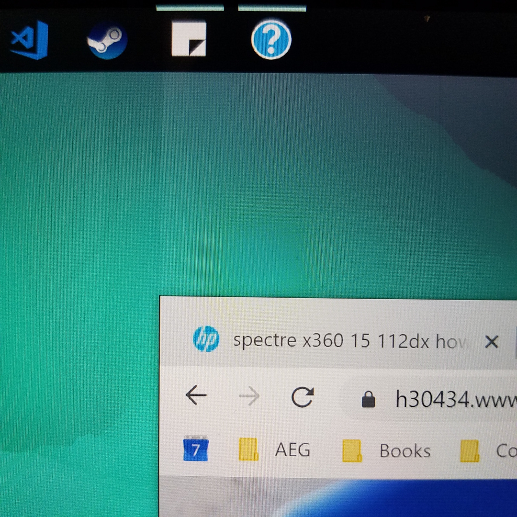
Task: Close the spectre x360 browser tab
Action: [x=492, y=341]
